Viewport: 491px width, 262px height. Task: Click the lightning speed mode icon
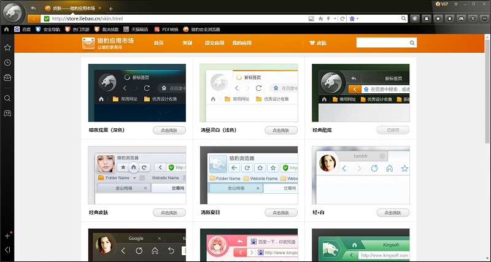pos(328,19)
